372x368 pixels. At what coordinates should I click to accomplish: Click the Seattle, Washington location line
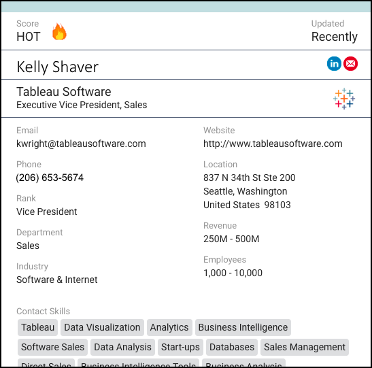[246, 191]
